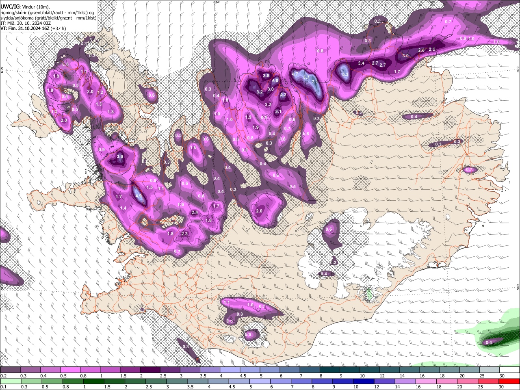Click the 20W longitude label at the top
Screen dimensions: 520x390
tap(216, 2)
